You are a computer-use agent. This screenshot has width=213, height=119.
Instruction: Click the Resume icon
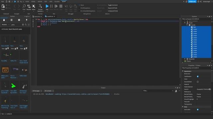tap(56, 6)
